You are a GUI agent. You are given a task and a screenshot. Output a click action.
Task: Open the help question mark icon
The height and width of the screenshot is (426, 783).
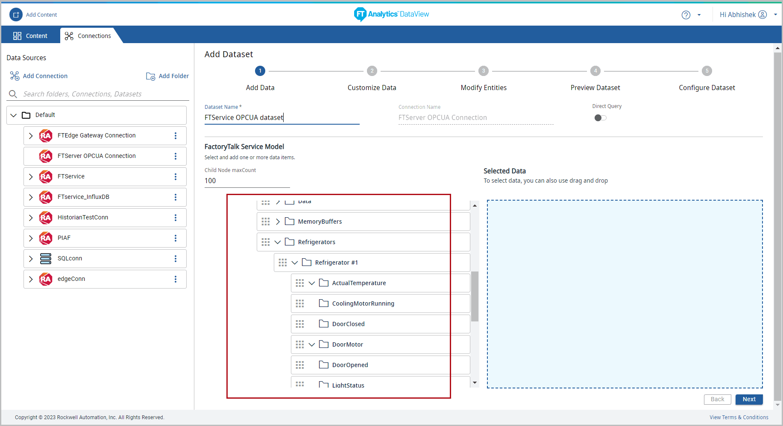[x=686, y=15]
